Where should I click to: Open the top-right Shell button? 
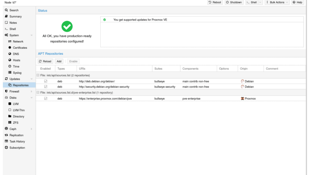252,2
